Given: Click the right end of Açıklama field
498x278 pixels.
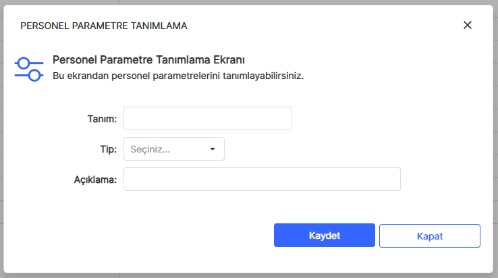Looking at the screenshot, I should coord(391,179).
